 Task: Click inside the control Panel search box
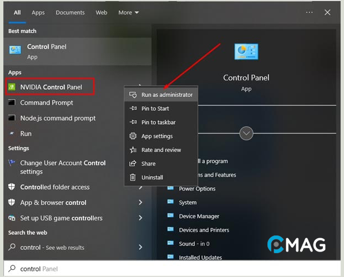click(x=172, y=269)
